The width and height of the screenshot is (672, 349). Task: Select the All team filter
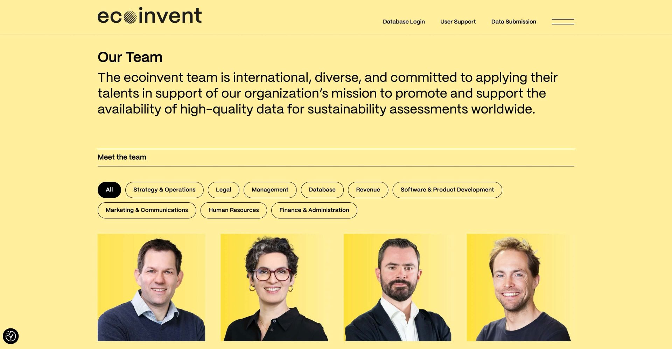[109, 190]
